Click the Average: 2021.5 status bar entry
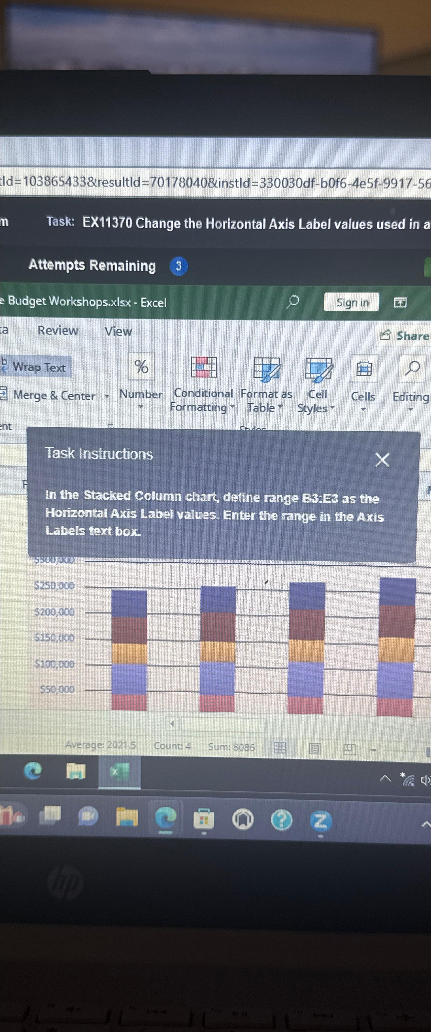431x1032 pixels. pos(101,745)
